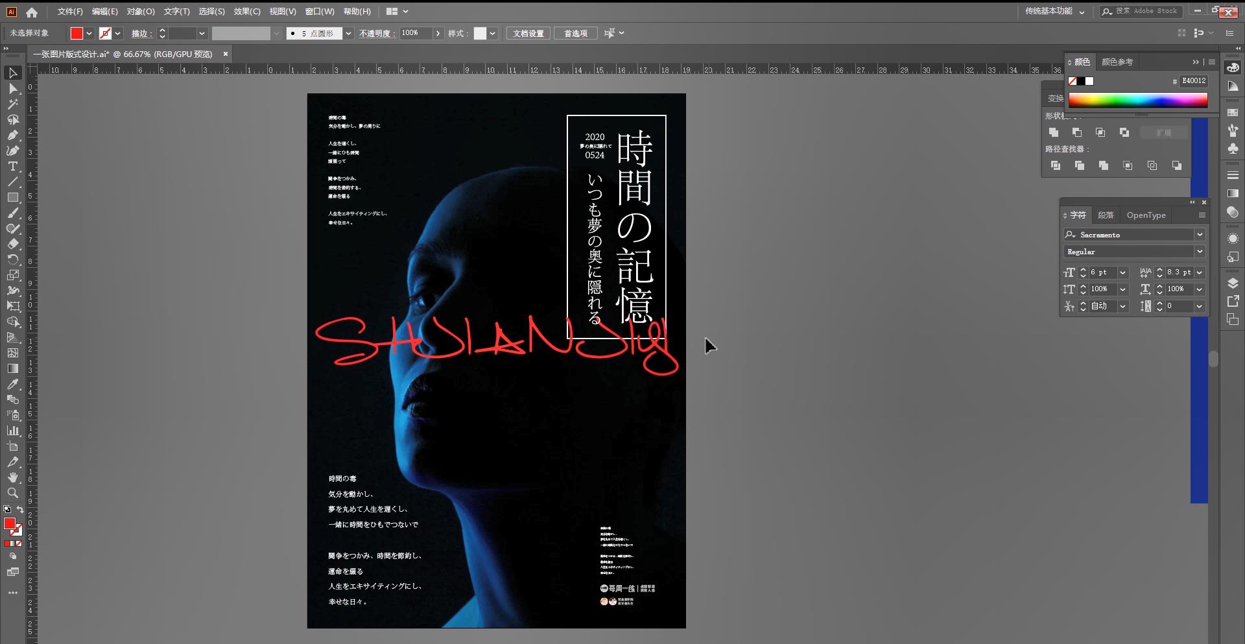Select the Direct Selection tool
This screenshot has width=1245, height=644.
coord(13,88)
